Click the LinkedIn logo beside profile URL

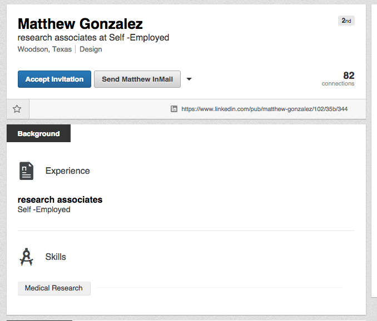[174, 109]
